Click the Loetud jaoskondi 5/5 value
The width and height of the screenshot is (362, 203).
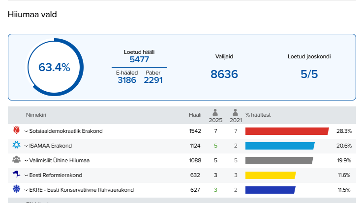click(309, 74)
